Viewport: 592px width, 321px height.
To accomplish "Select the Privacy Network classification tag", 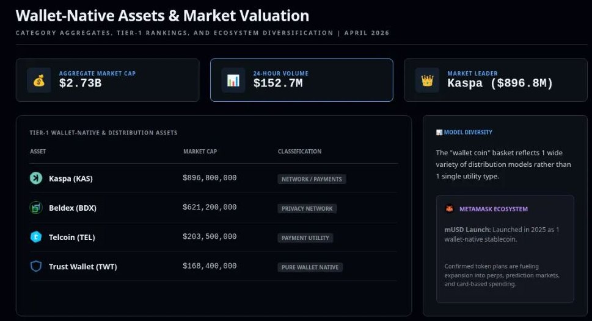I will [307, 208].
